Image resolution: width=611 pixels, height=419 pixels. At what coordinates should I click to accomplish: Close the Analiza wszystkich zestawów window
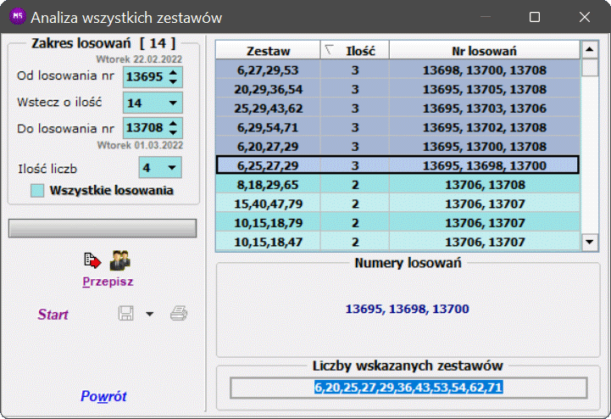(585, 17)
